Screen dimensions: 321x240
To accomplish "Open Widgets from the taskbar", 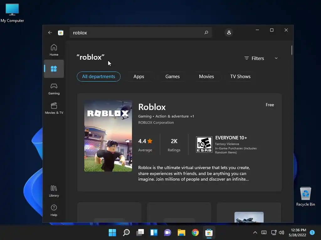I will pyautogui.click(x=154, y=232).
